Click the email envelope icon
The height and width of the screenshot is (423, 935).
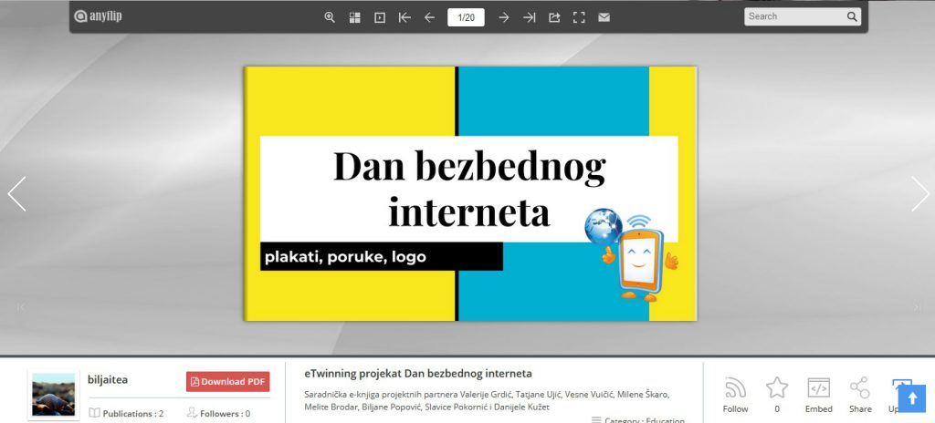click(604, 17)
